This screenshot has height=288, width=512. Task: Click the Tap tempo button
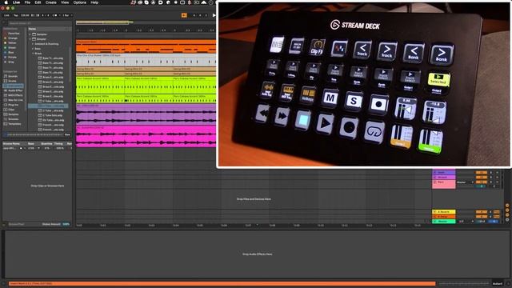point(16,15)
